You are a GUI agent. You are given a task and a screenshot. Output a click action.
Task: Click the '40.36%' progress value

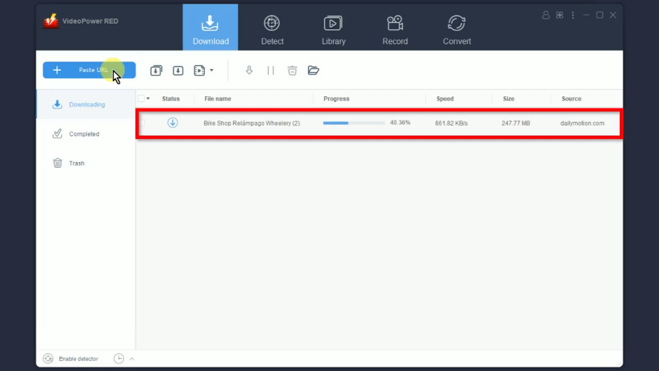tap(400, 123)
